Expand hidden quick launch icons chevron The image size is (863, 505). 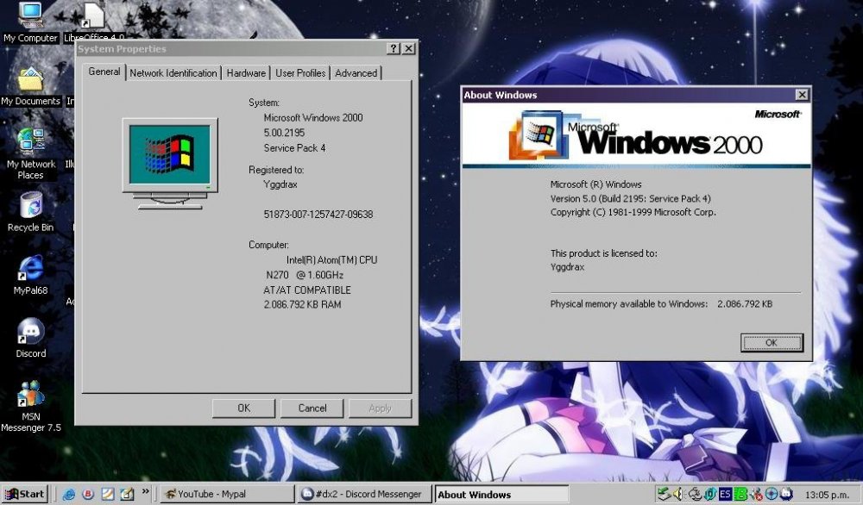[x=146, y=493]
